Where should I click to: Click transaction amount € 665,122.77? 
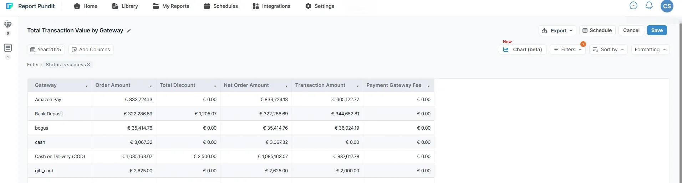346,100
